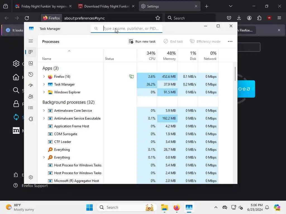Open Performance page icon in sidebar
Viewport: 286px width, 214px height.
point(31,63)
